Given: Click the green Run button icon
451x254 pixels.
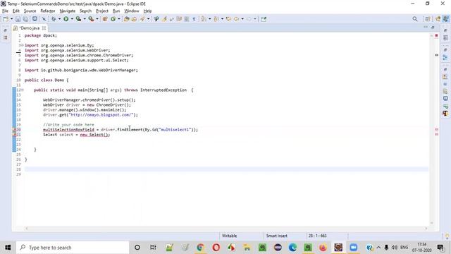Looking at the screenshot, I should click(x=66, y=19).
